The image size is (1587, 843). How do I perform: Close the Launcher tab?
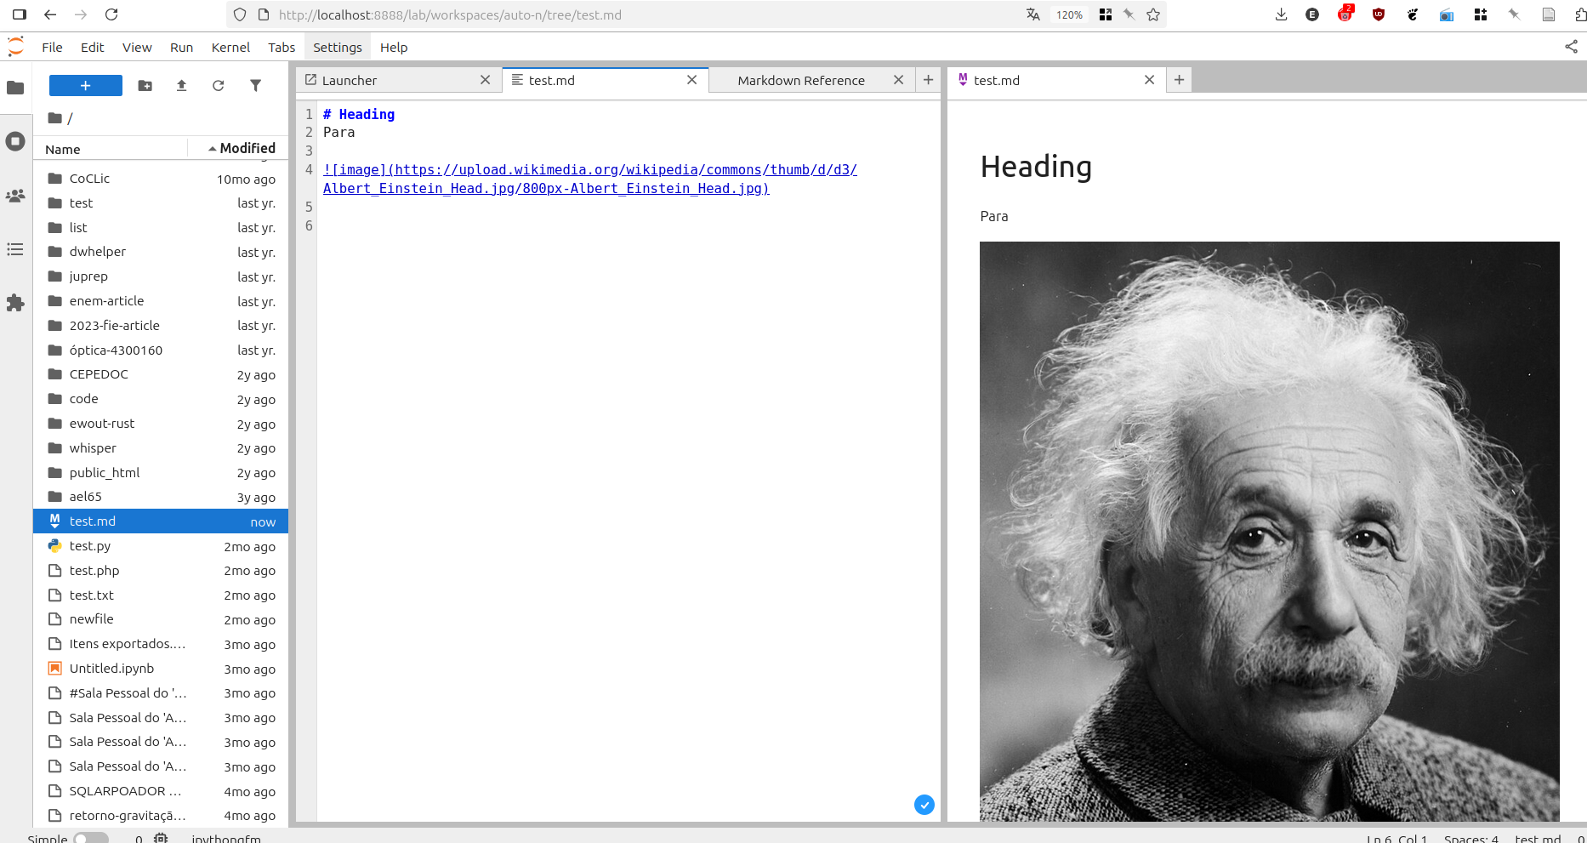pos(485,80)
